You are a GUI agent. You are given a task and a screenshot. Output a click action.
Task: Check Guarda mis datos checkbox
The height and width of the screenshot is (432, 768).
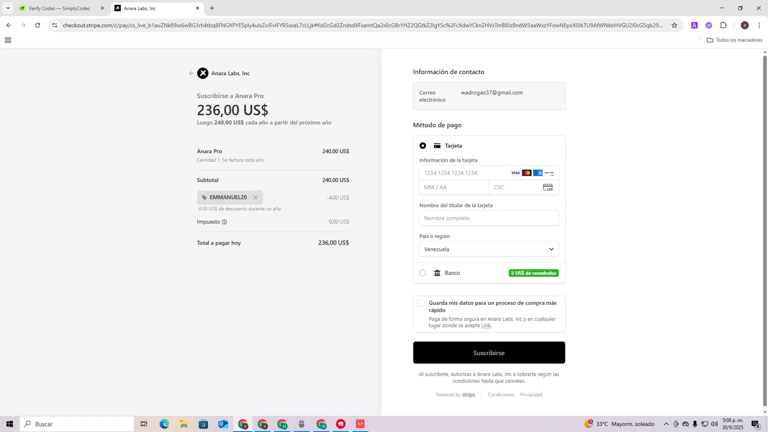[421, 303]
